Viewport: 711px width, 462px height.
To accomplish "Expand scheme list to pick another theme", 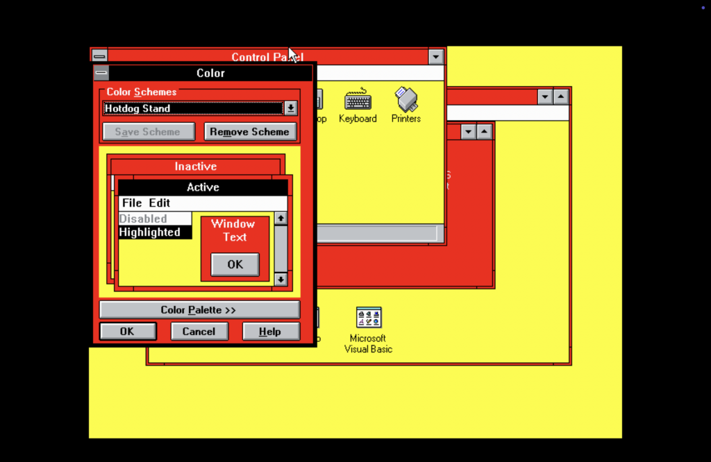I will pos(291,108).
